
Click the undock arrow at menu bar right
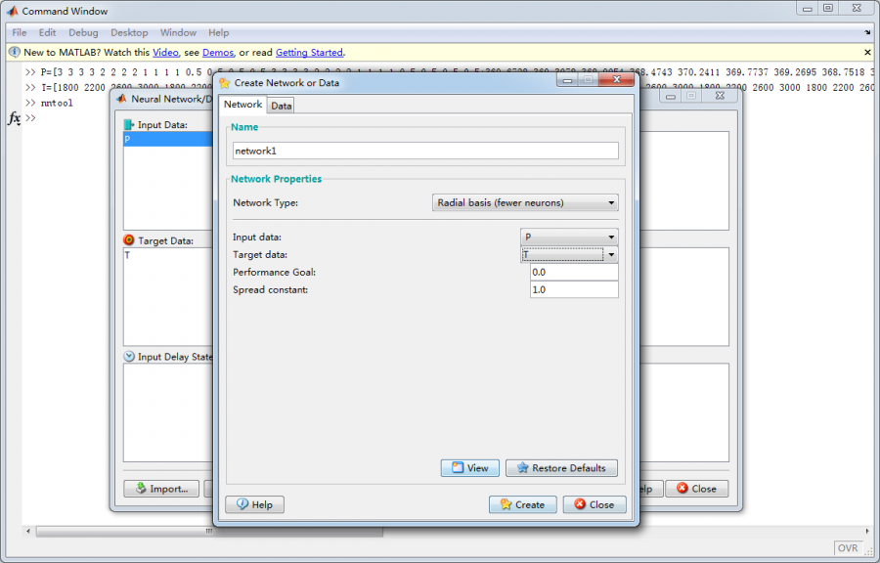[x=867, y=32]
